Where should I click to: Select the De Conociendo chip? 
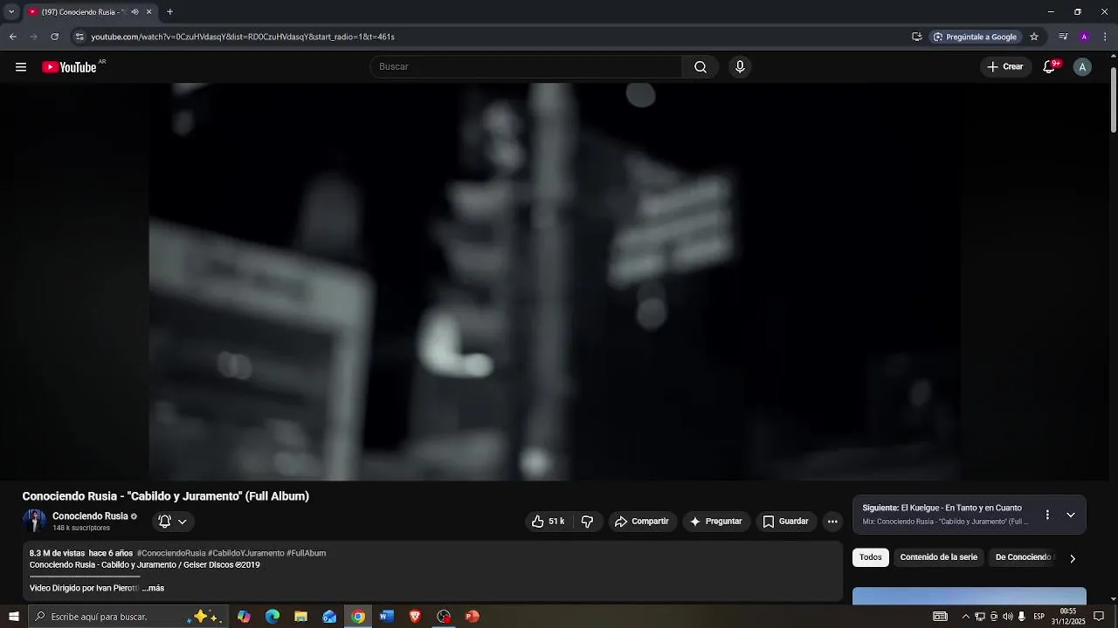click(1023, 557)
